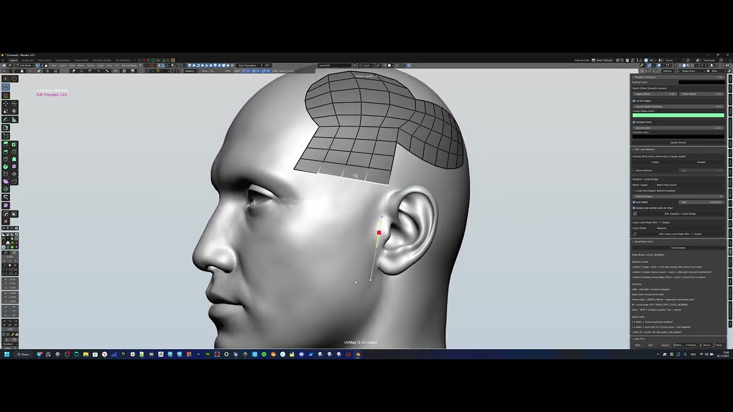The height and width of the screenshot is (412, 733).
Task: Click the Start Cascadeur button
Action: [x=247, y=65]
